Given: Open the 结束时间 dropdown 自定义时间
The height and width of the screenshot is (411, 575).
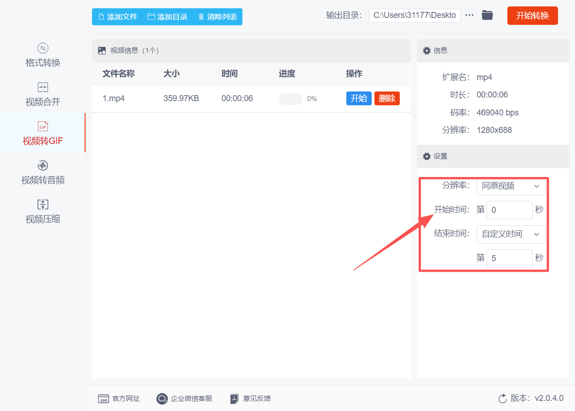Looking at the screenshot, I should tap(511, 234).
